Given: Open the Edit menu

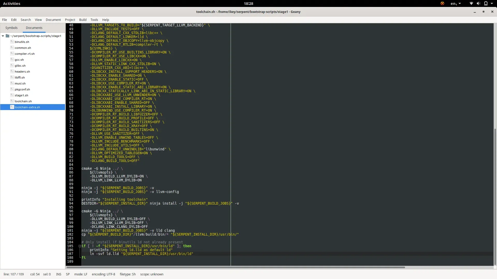Looking at the screenshot, I should pos(14,20).
